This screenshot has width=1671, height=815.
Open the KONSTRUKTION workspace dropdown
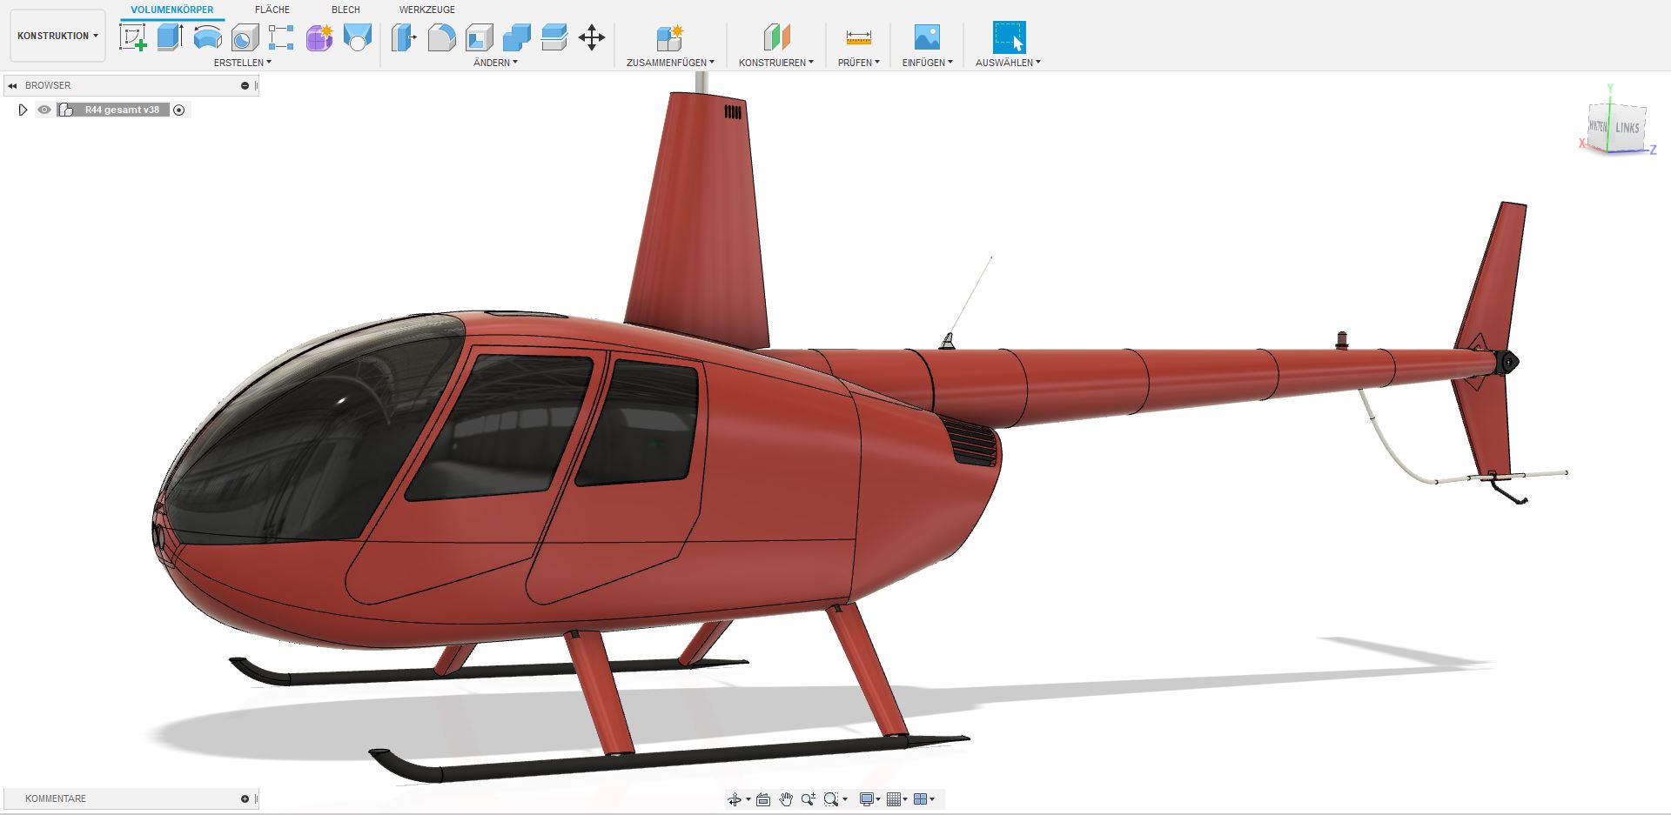coord(57,36)
